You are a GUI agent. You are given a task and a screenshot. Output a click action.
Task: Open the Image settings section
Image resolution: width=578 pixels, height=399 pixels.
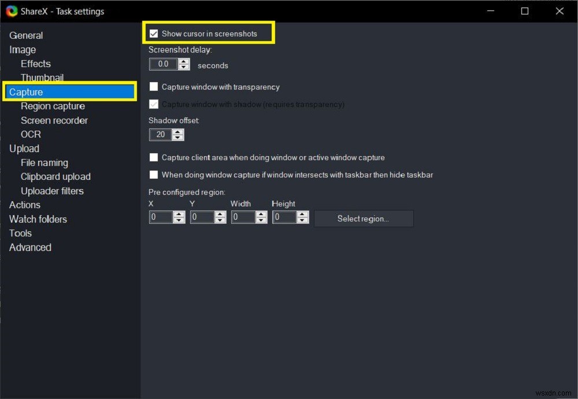[x=22, y=50]
